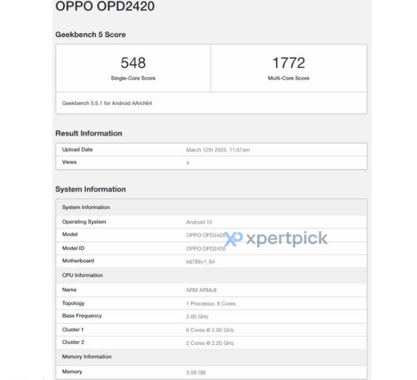This screenshot has height=380, width=417.
Task: Click the Geekbench 5.5.1 for Android AArch64 text
Action: tap(107, 103)
